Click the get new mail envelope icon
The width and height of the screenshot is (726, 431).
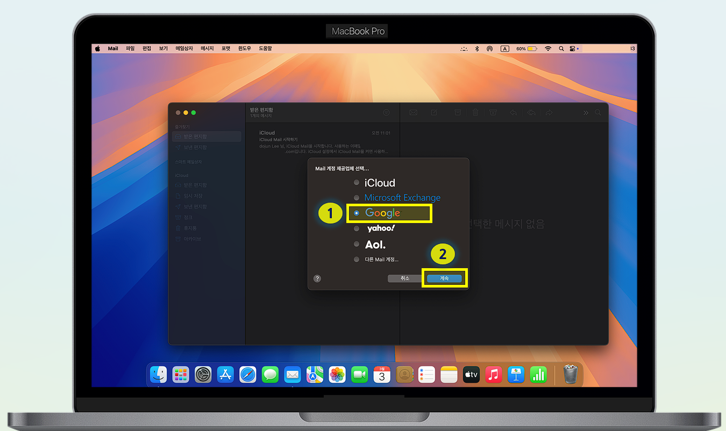coord(414,113)
